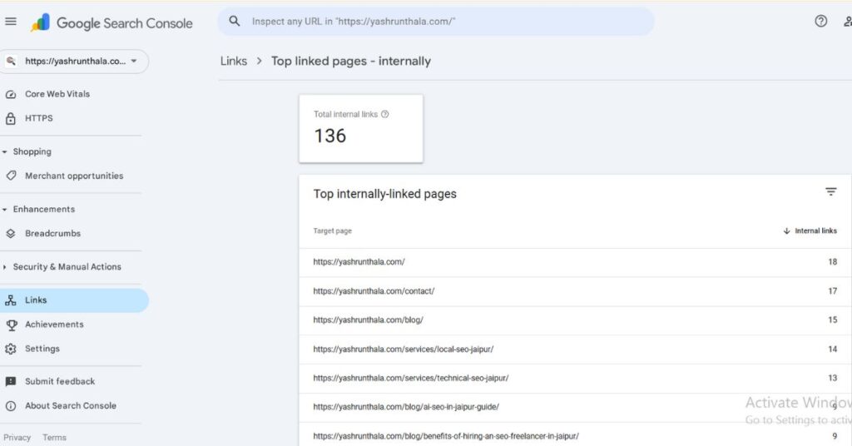Go back to Links breadcrumb
The image size is (852, 446).
[x=234, y=61]
